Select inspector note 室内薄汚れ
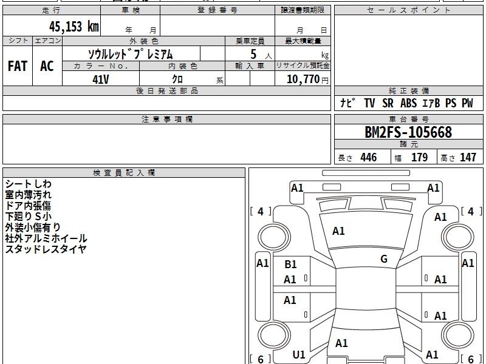Viewport: 486px width, 364px height. (28, 195)
